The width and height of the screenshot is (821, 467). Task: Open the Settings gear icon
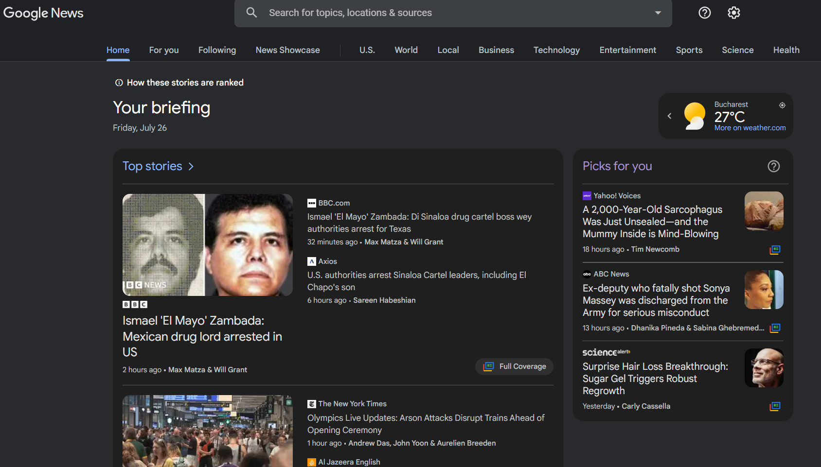pos(734,13)
